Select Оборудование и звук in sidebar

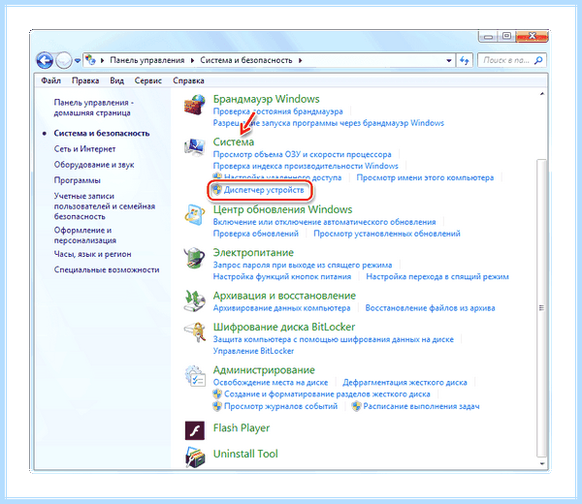pyautogui.click(x=94, y=165)
